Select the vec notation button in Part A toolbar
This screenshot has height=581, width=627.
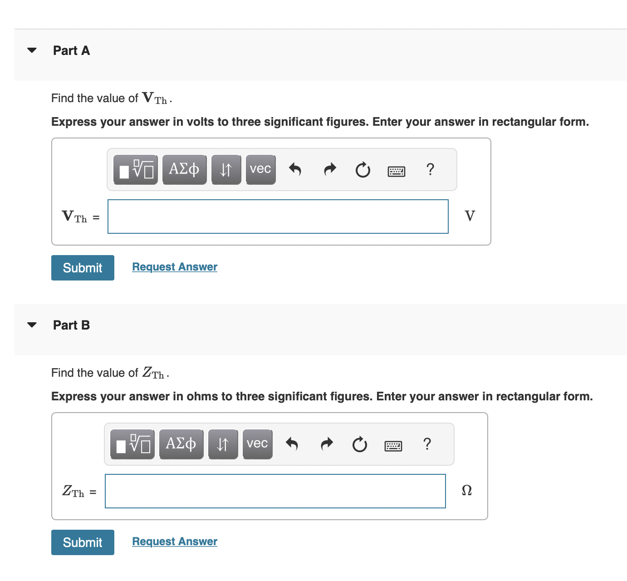coord(260,169)
